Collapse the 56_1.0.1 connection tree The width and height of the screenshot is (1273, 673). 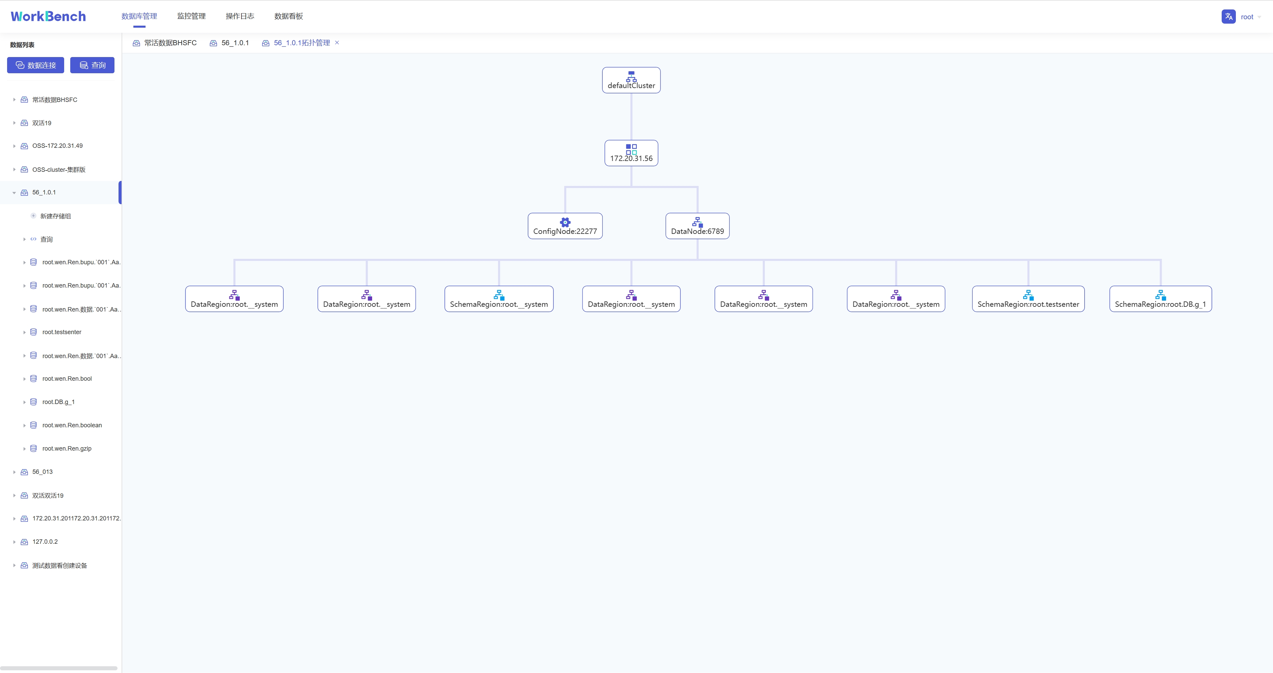pyautogui.click(x=14, y=193)
